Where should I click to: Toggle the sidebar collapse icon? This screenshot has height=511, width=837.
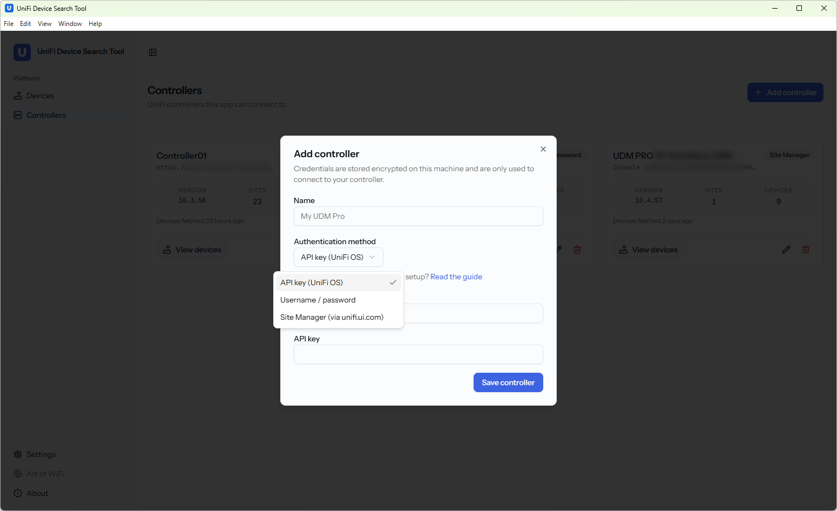pyautogui.click(x=153, y=52)
